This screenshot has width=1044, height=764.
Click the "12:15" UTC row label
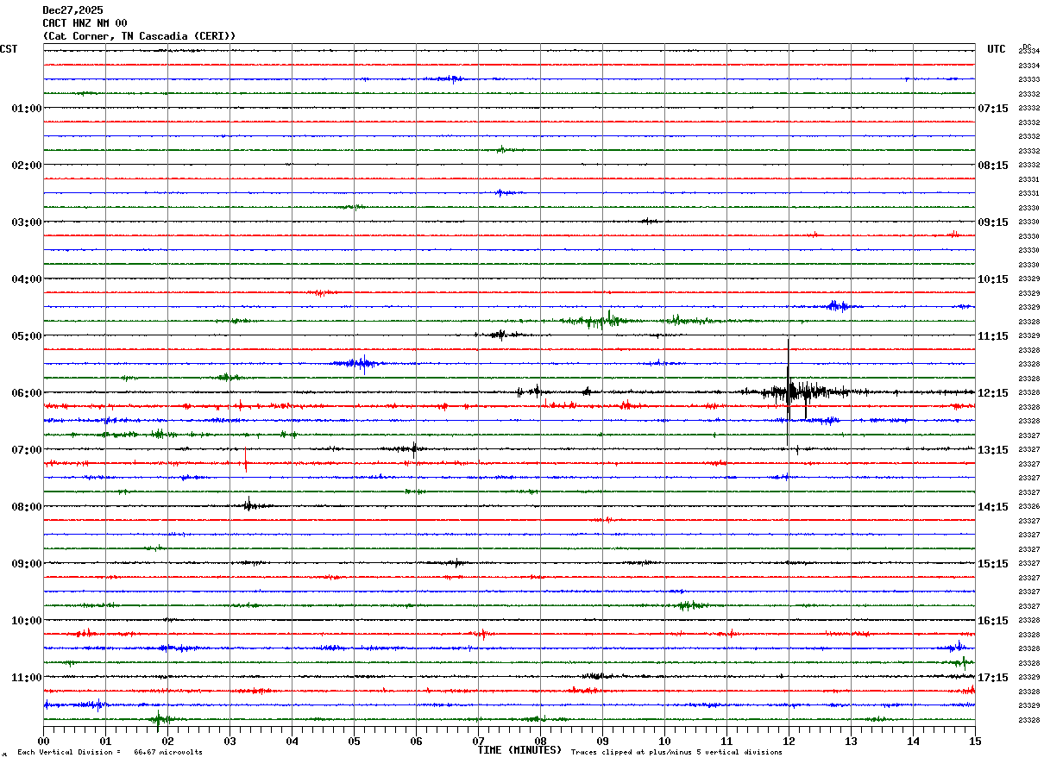pyautogui.click(x=993, y=393)
